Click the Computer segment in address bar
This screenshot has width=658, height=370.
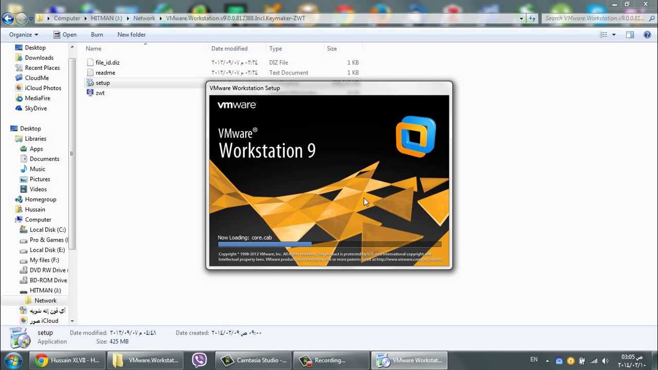(x=67, y=18)
